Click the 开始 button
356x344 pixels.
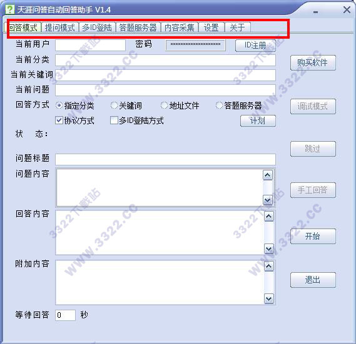(x=313, y=237)
